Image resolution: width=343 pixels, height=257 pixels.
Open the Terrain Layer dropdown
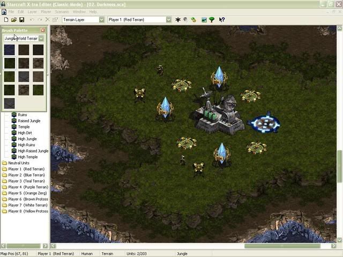point(101,20)
